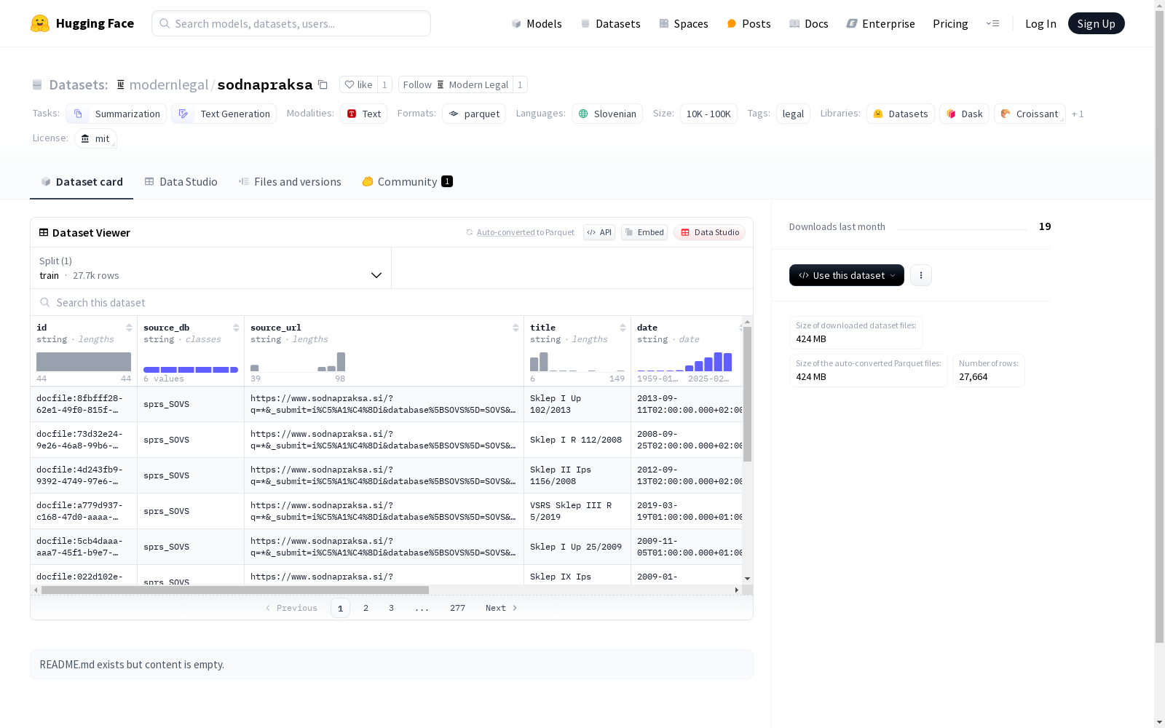Screen dimensions: 1165x728
Task: Click the date column histogram
Action: pos(684,361)
